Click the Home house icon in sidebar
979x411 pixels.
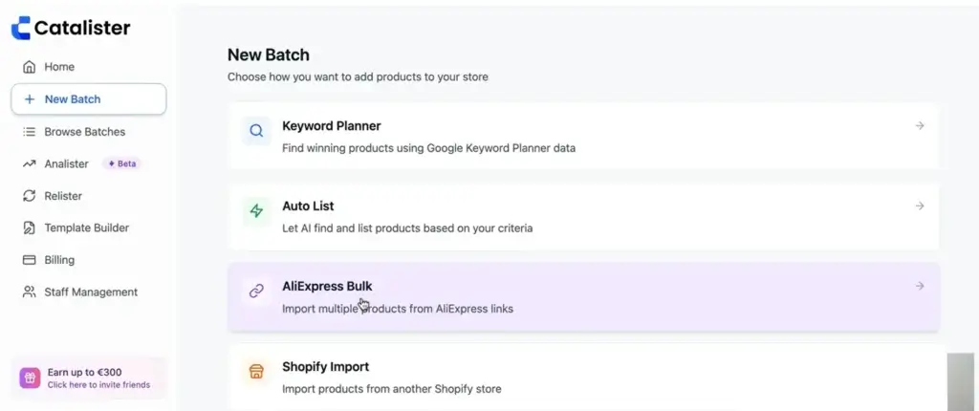(29, 67)
